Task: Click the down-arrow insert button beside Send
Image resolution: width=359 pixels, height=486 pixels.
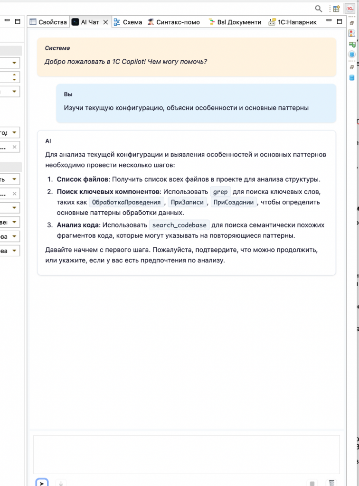Action: pyautogui.click(x=61, y=483)
